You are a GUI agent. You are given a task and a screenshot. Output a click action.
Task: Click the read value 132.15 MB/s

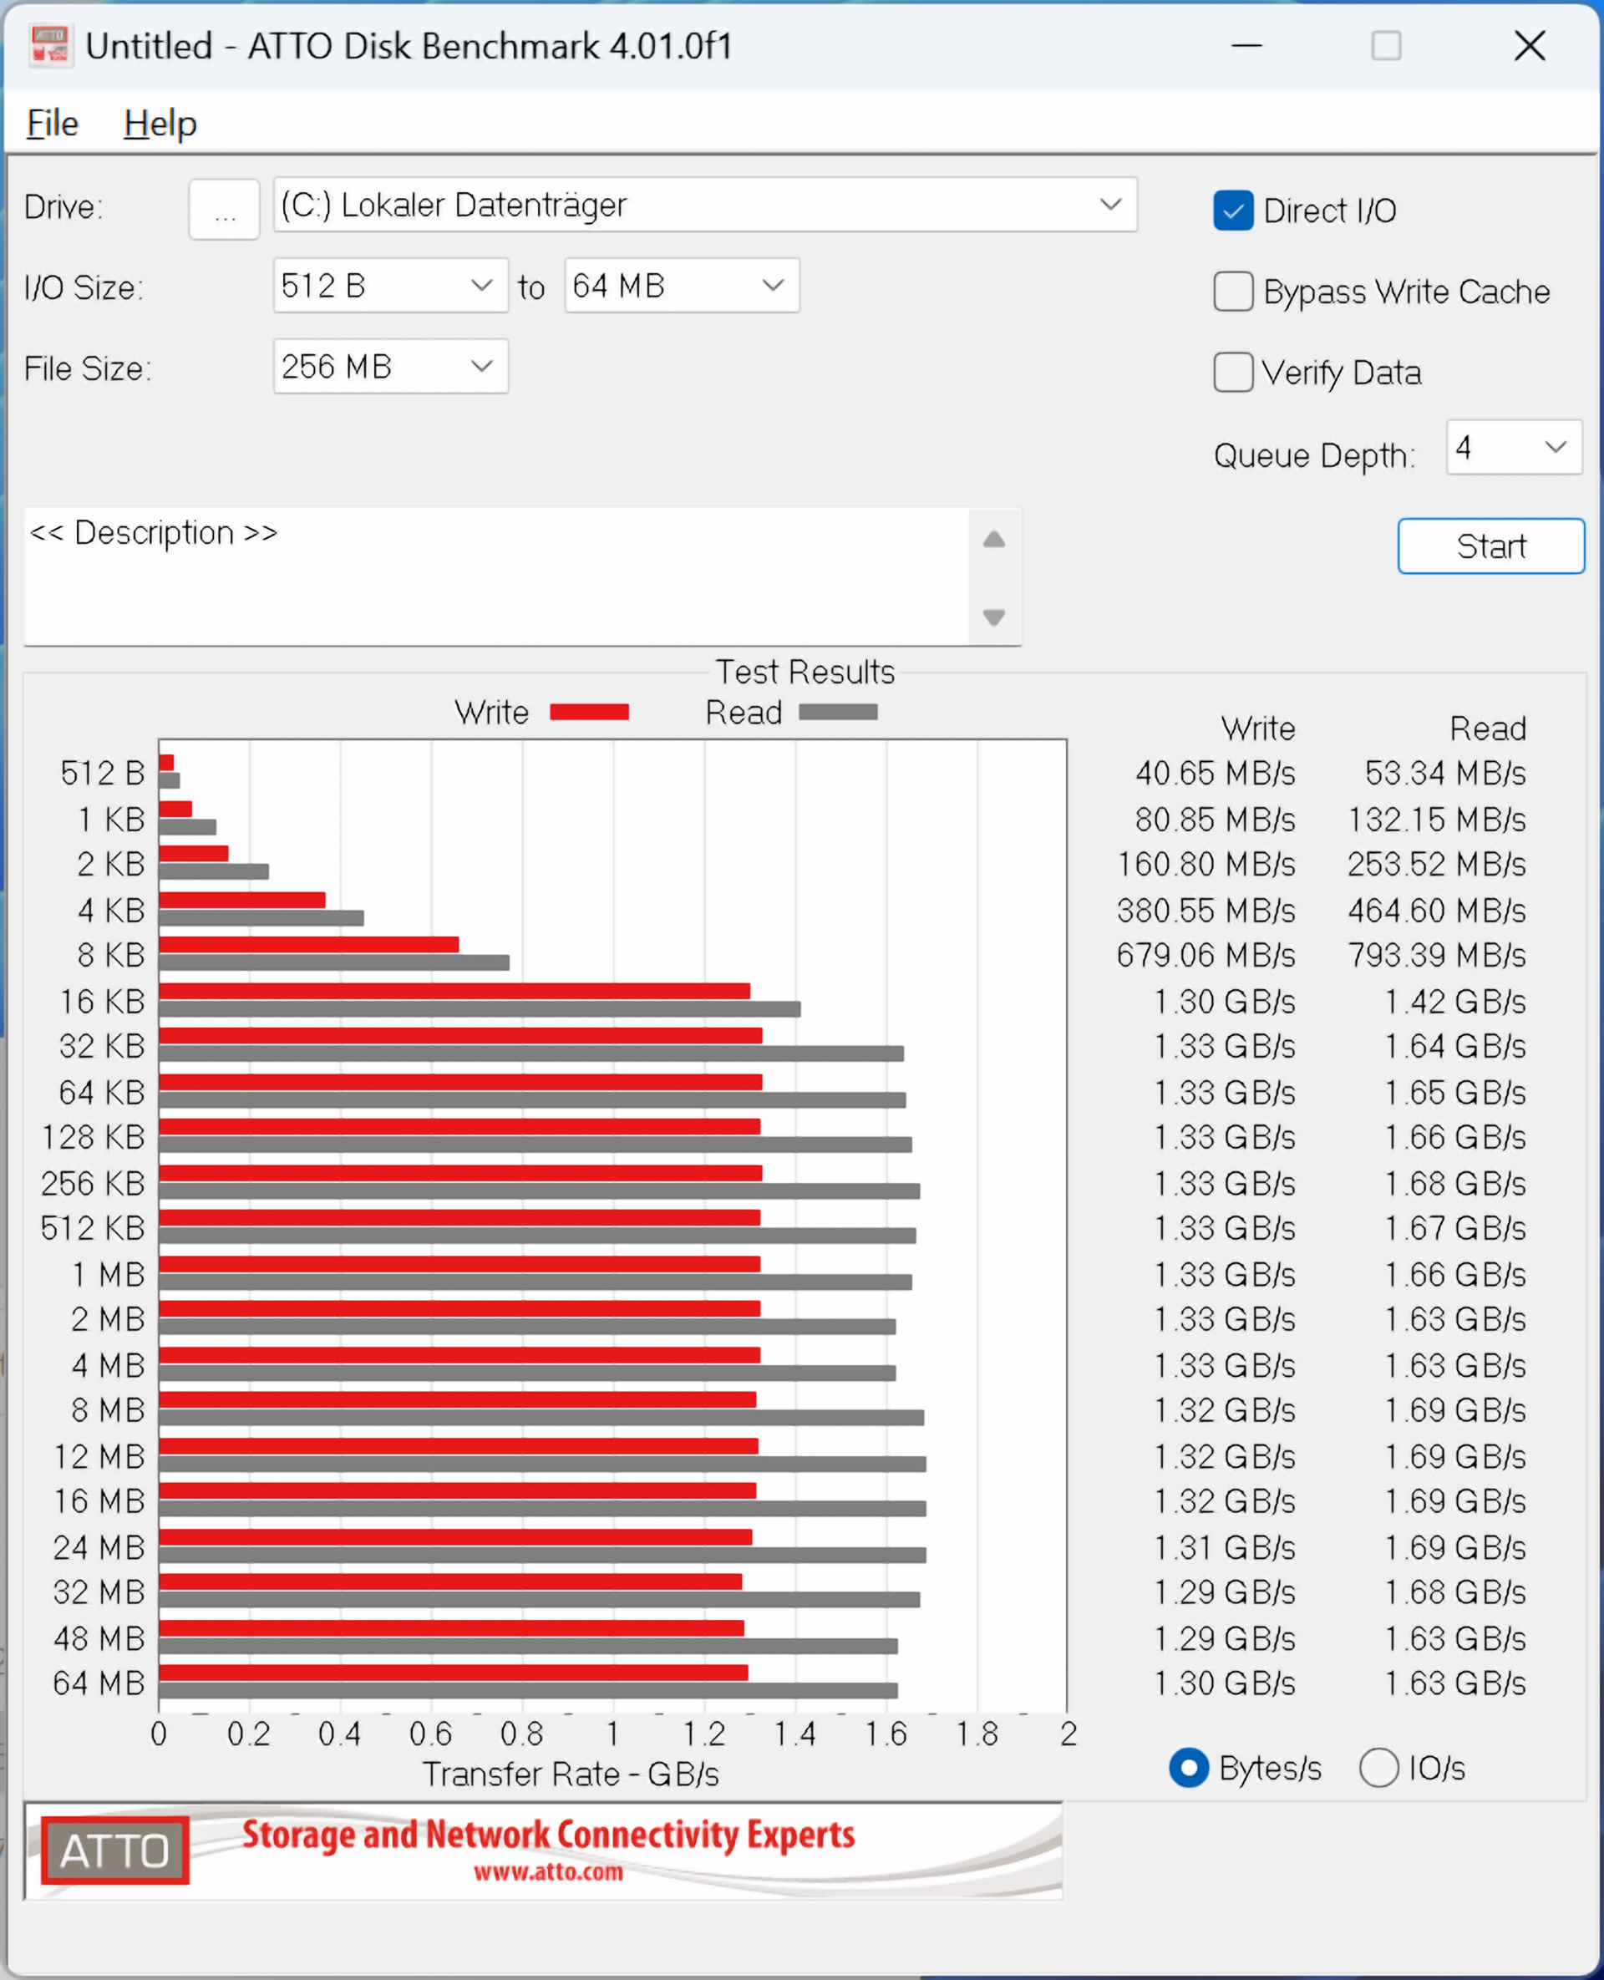(x=1437, y=819)
